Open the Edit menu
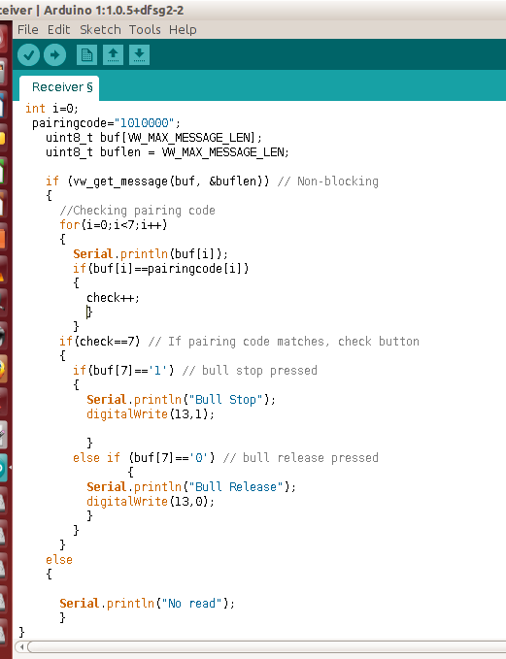This screenshot has height=659, width=506. [58, 30]
